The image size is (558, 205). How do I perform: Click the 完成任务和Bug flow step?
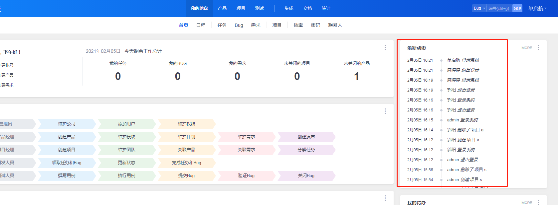pos(187,163)
